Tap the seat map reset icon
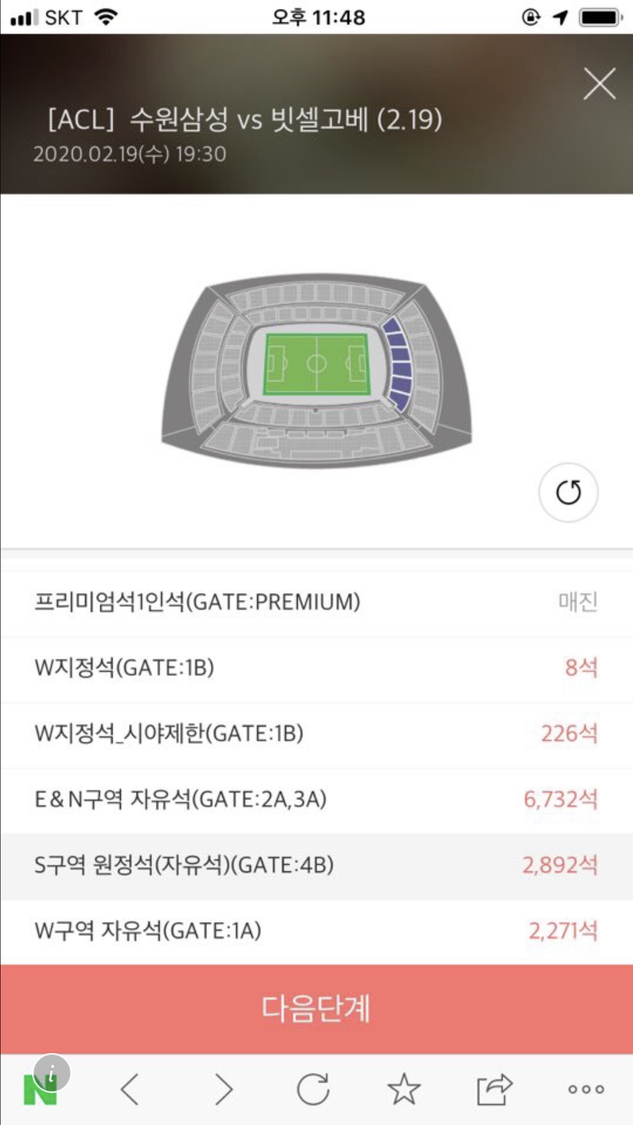 pos(568,492)
